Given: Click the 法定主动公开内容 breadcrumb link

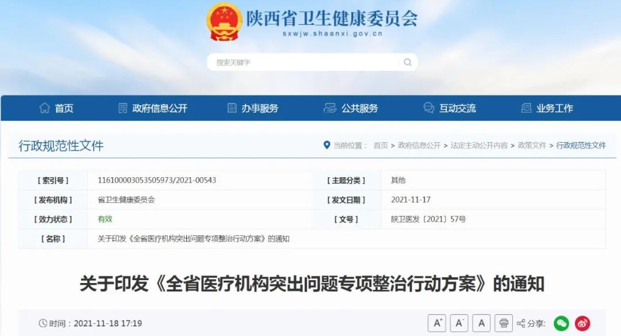Looking at the screenshot, I should 479,146.
